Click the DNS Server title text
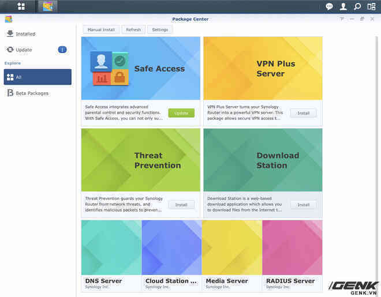 [x=103, y=281]
